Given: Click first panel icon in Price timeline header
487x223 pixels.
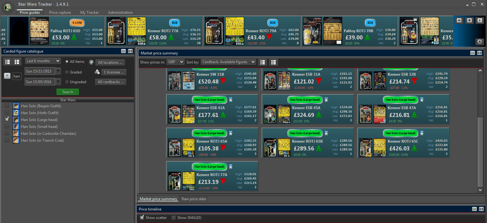Looking at the screenshot, I should point(474,209).
